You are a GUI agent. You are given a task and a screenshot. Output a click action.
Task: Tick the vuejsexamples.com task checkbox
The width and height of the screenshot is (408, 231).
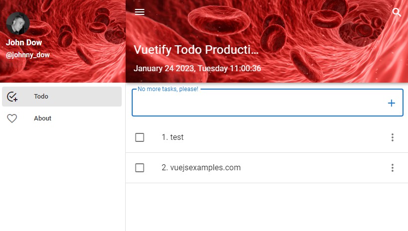point(140,168)
